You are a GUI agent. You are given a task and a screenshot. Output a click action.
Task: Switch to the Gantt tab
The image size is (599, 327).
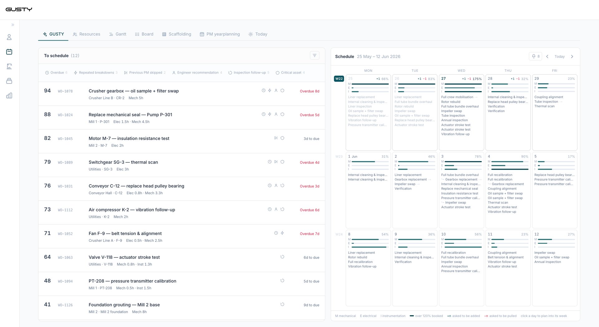[x=118, y=34]
